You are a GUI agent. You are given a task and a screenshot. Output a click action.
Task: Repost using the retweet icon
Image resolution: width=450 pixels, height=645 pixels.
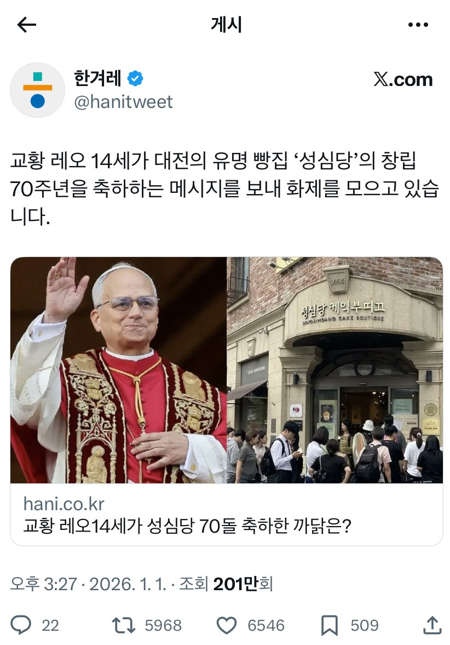[x=124, y=625]
